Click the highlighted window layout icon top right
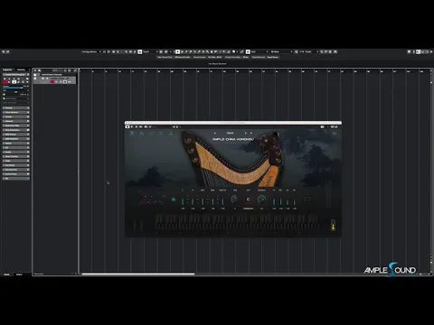The image size is (434, 325). [x=418, y=51]
